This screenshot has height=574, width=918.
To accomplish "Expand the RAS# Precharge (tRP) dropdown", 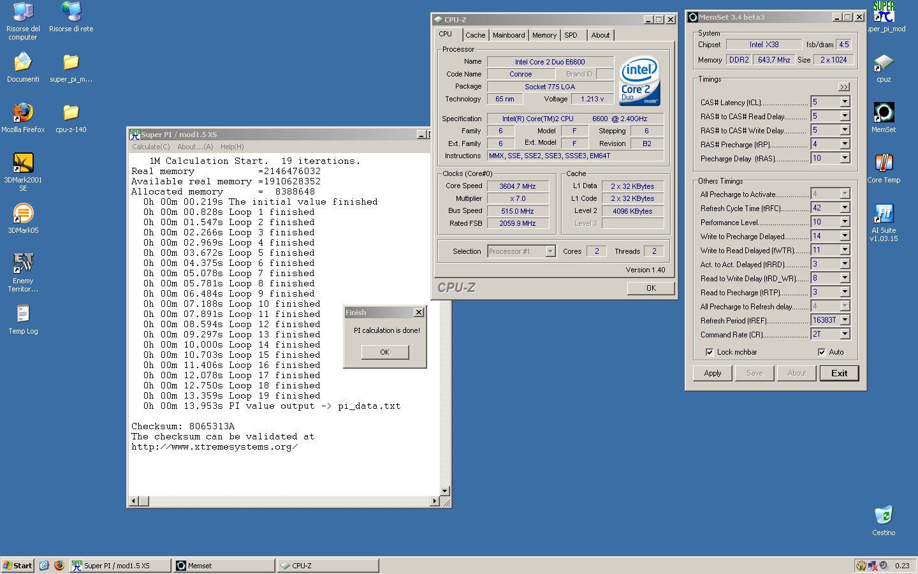I will tap(845, 144).
